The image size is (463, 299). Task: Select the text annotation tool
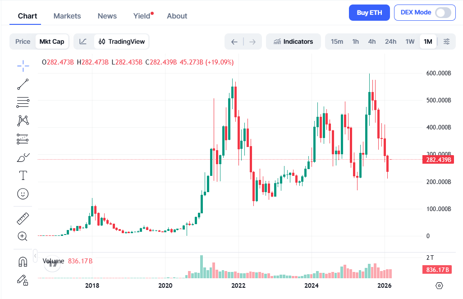coord(23,175)
